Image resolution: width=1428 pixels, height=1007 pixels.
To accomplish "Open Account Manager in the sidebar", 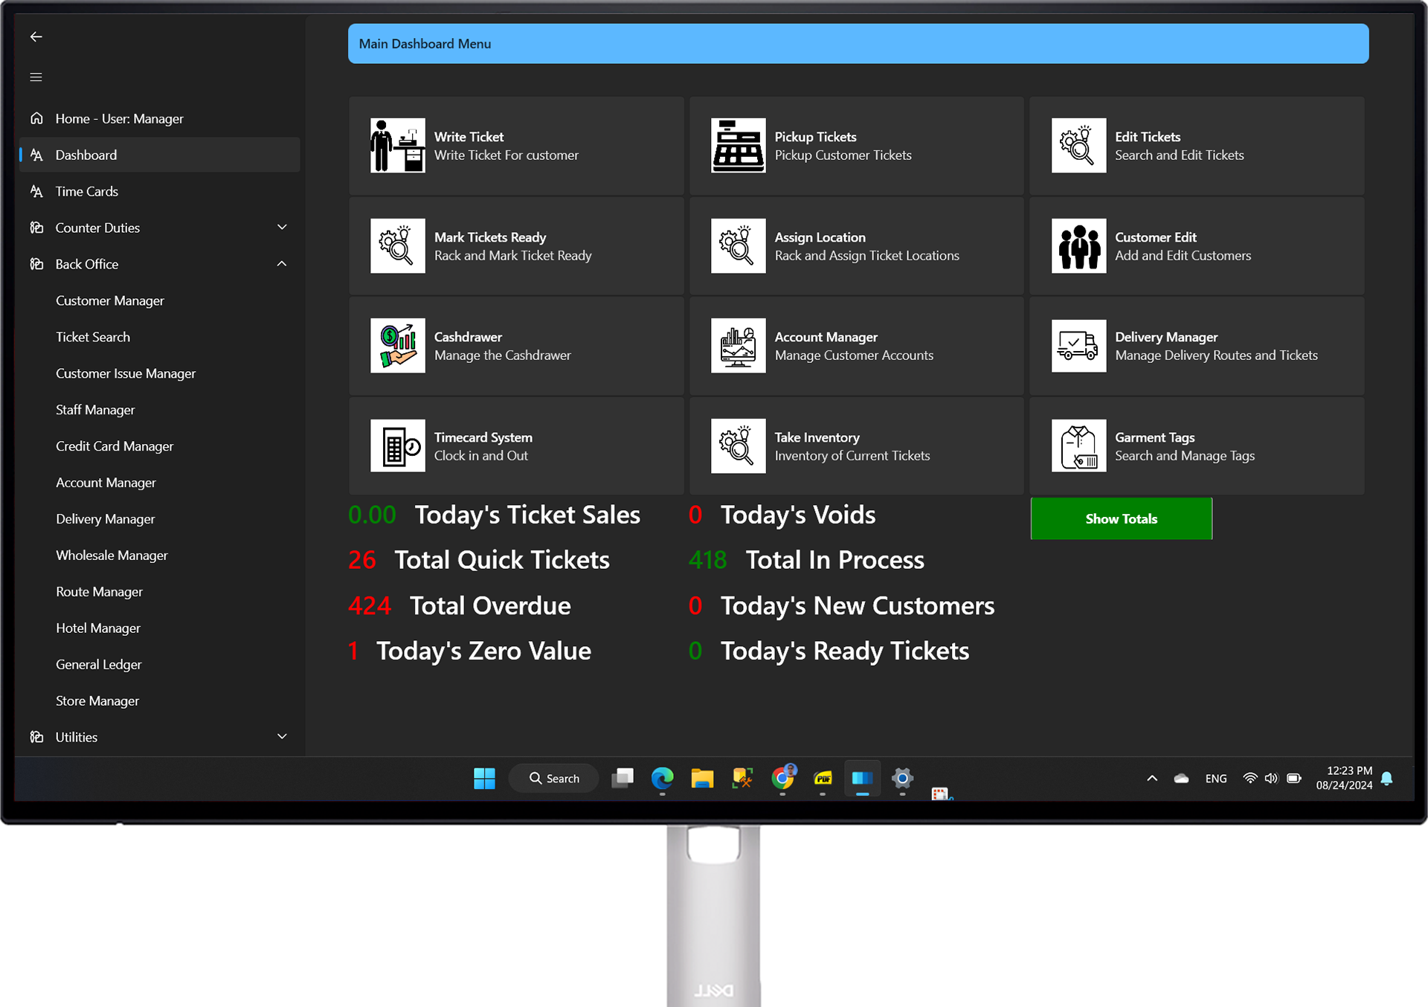I will click(106, 483).
